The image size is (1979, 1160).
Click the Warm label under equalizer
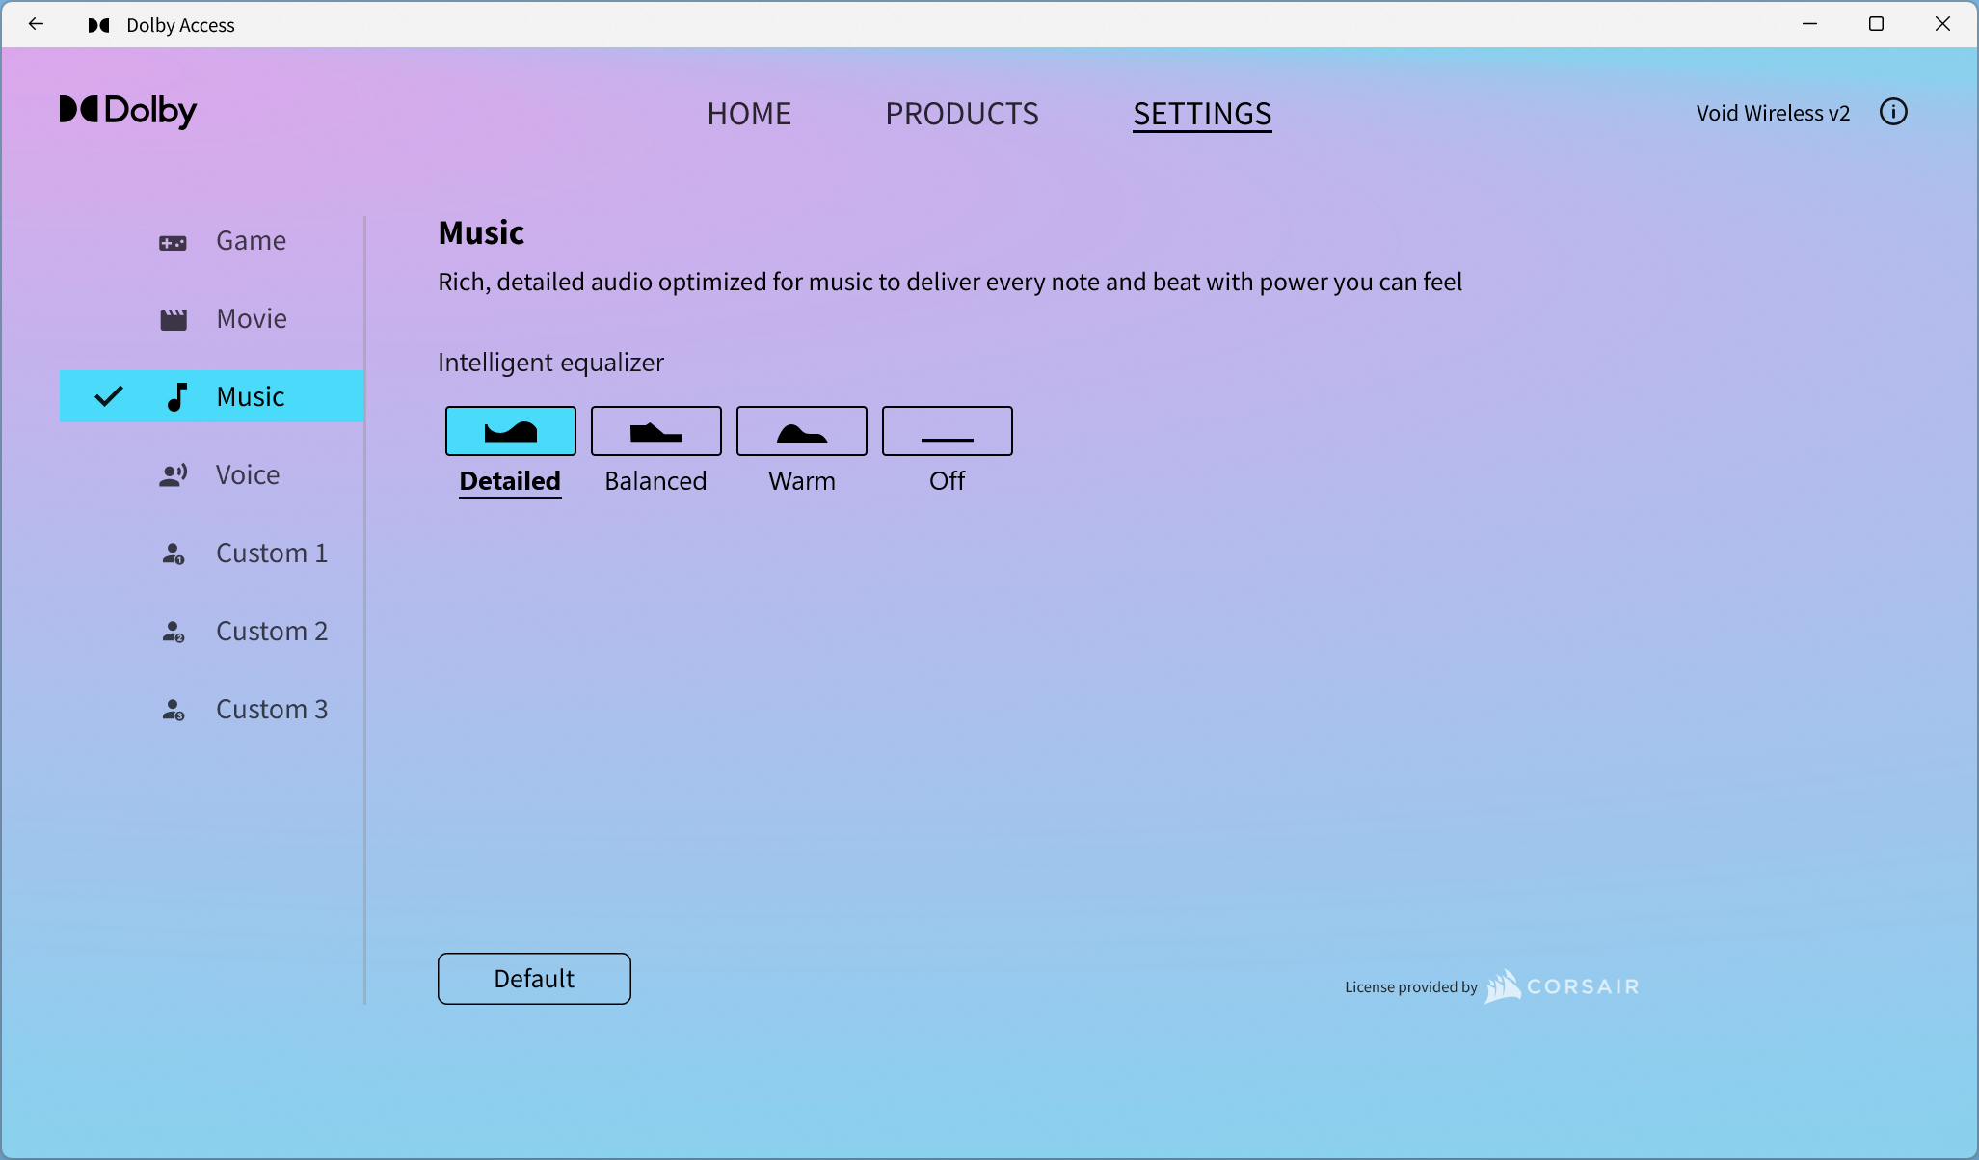802,481
